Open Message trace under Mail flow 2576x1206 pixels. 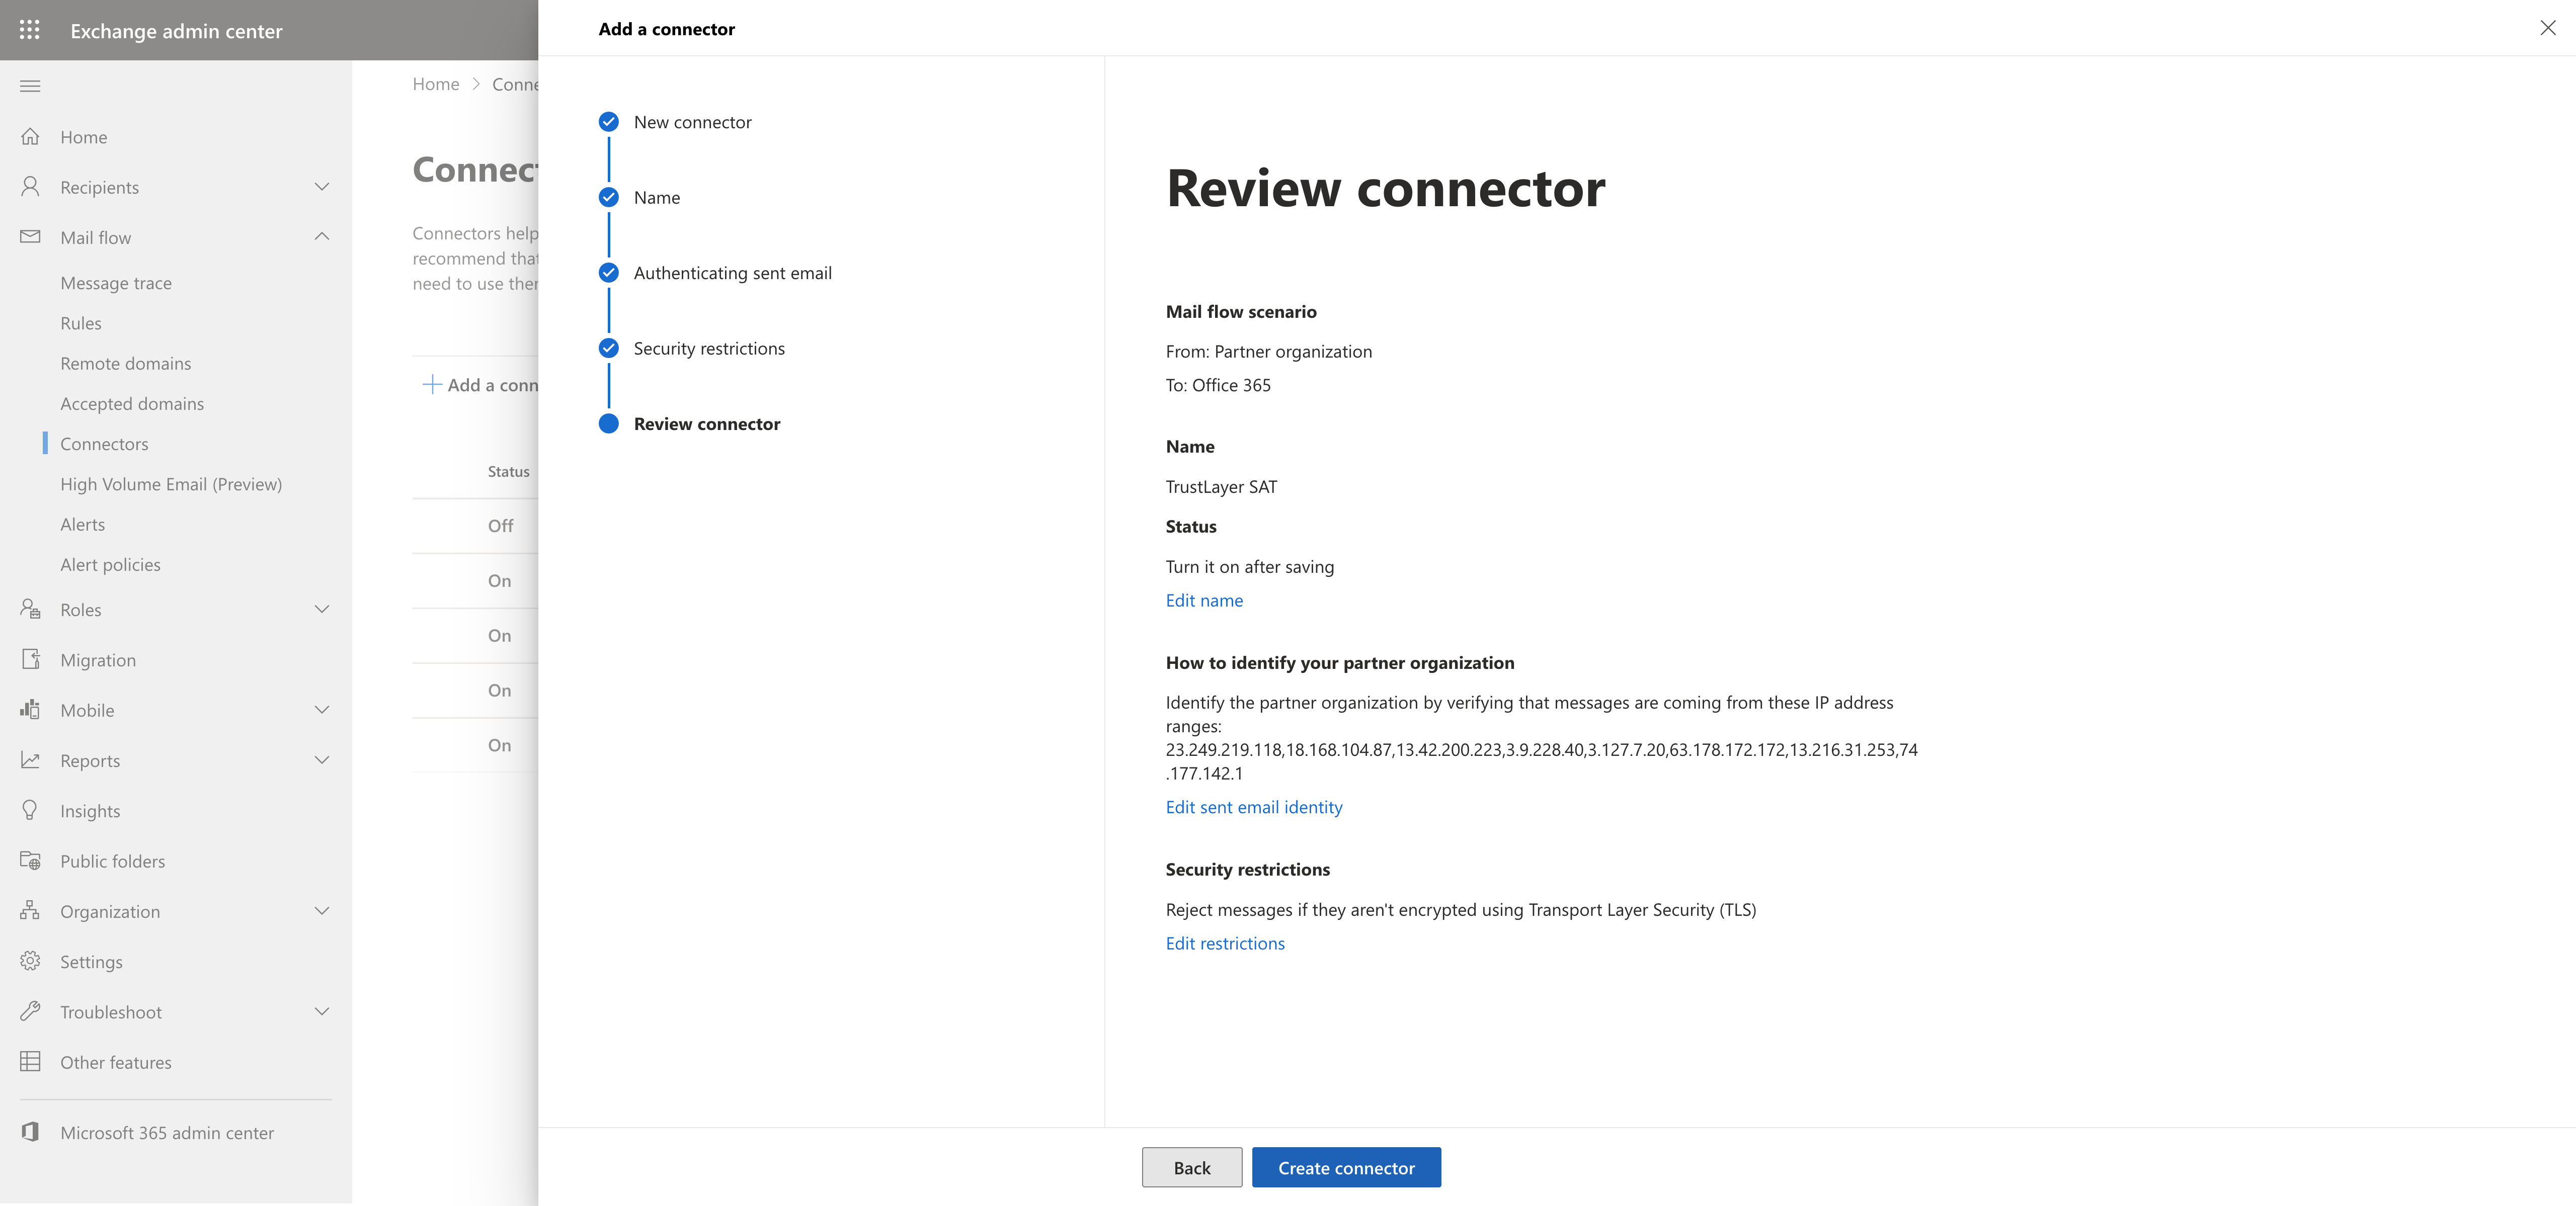pyautogui.click(x=116, y=283)
